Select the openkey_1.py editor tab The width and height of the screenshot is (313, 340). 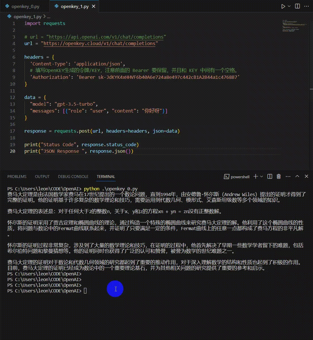point(75,6)
